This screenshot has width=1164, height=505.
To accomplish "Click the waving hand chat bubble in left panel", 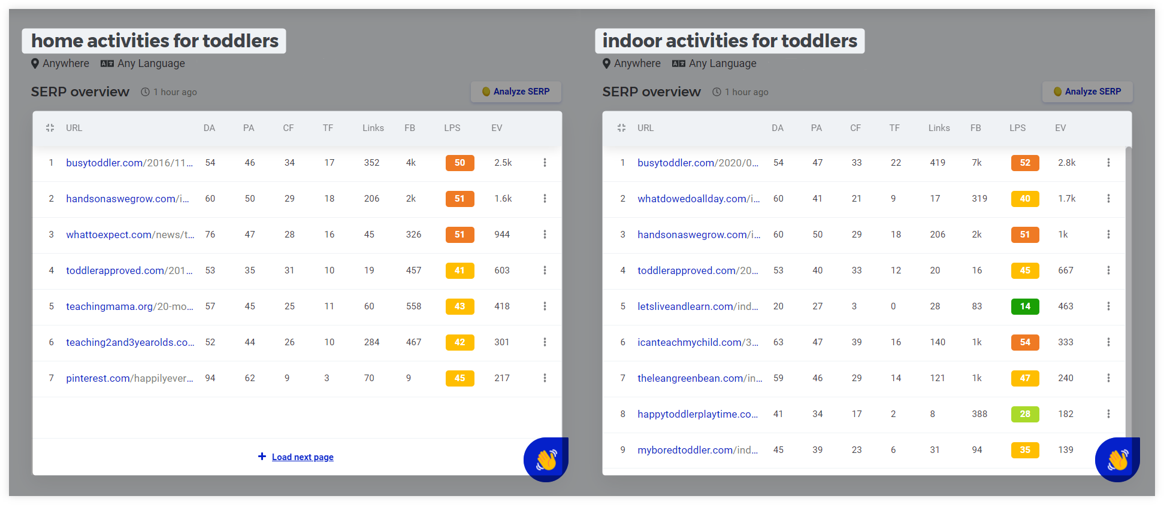I will pyautogui.click(x=546, y=460).
